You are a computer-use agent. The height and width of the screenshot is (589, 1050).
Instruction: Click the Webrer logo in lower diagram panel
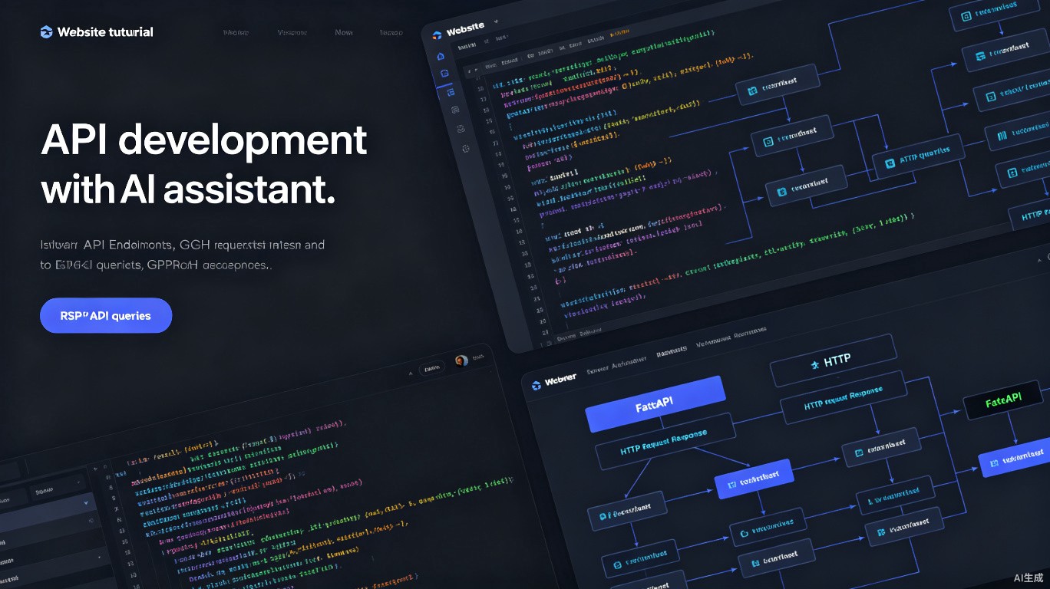point(537,385)
